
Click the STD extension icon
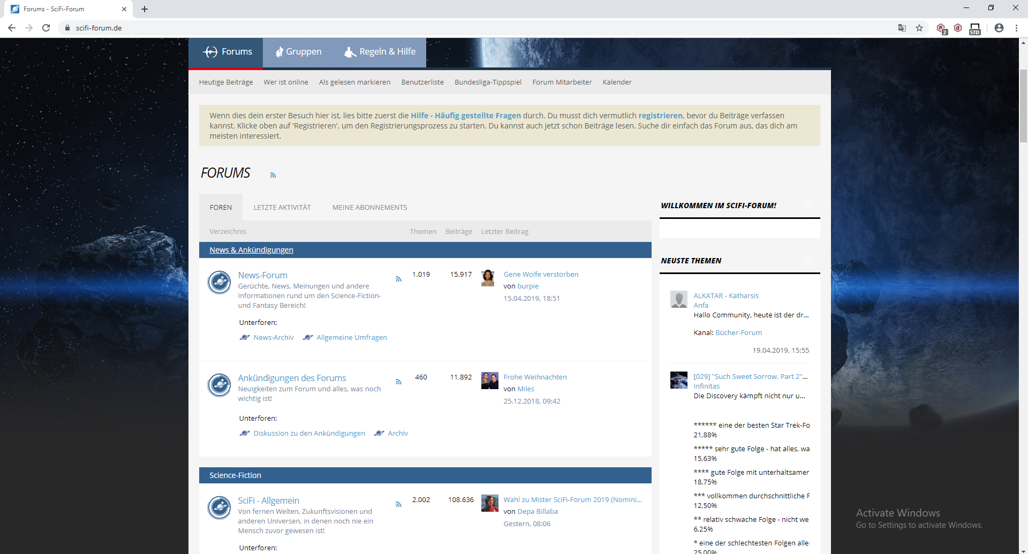(975, 28)
